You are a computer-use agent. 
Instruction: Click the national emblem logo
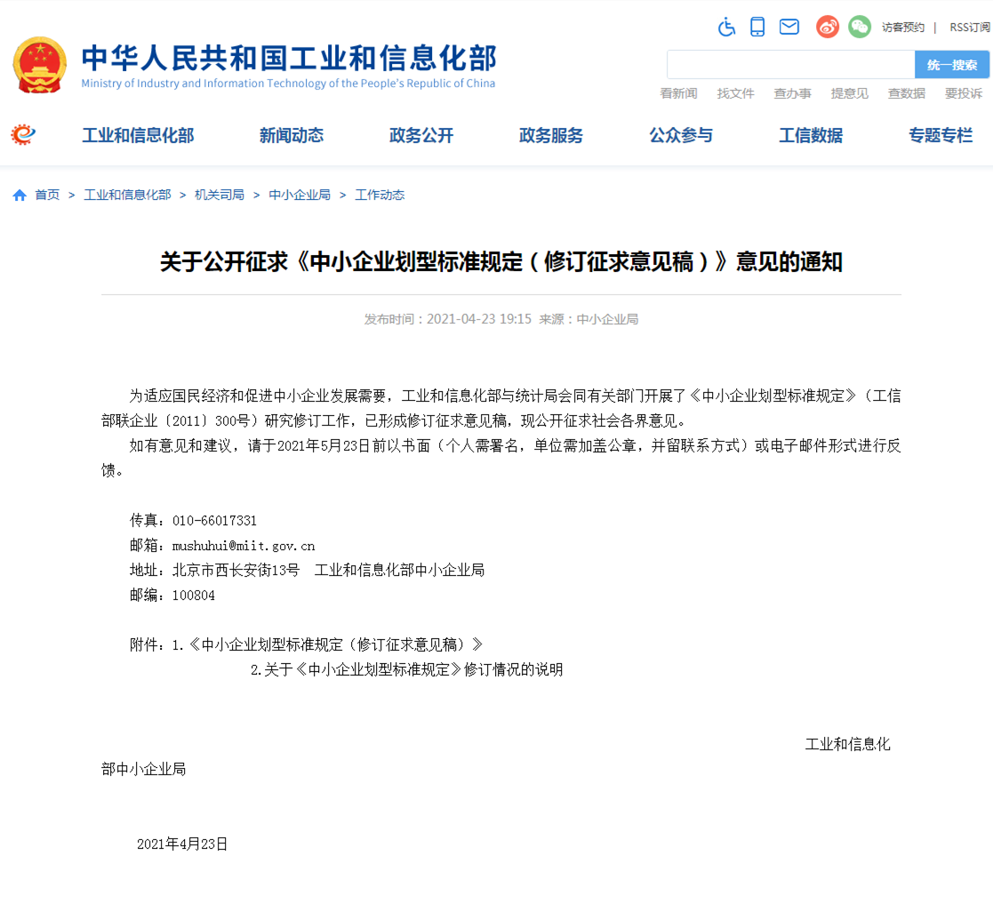40,65
